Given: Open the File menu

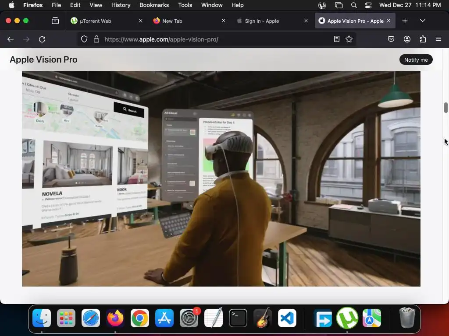Looking at the screenshot, I should (x=56, y=5).
